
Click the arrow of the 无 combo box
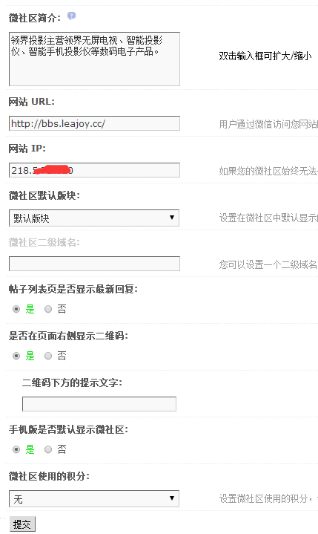[172, 498]
